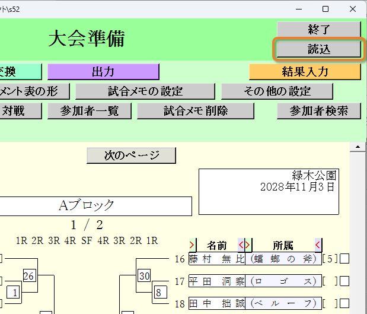Click the 所属 column header
Viewport: 367px width, 314px height.
click(283, 245)
